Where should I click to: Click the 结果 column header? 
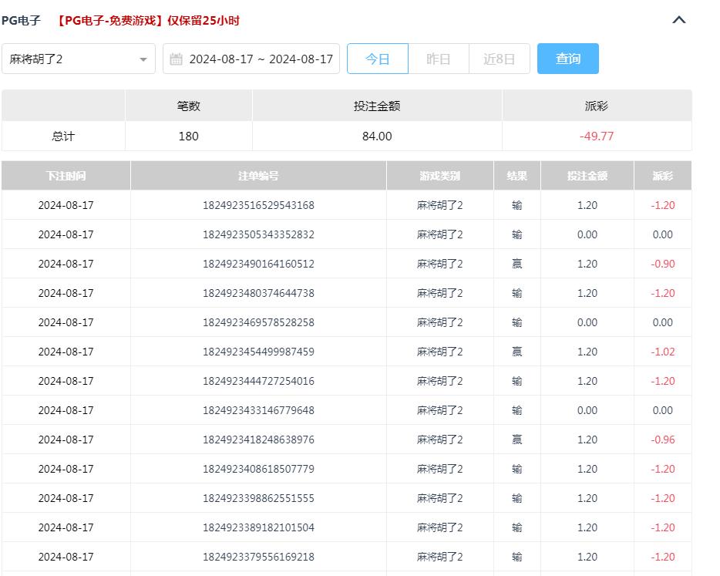click(516, 175)
